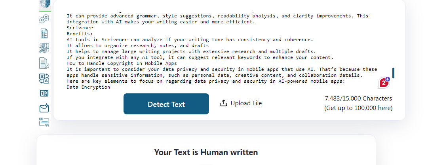Image resolution: width=447 pixels, height=165 pixels.
Task: Open the AI chat bubbles tool
Action: tap(44, 19)
